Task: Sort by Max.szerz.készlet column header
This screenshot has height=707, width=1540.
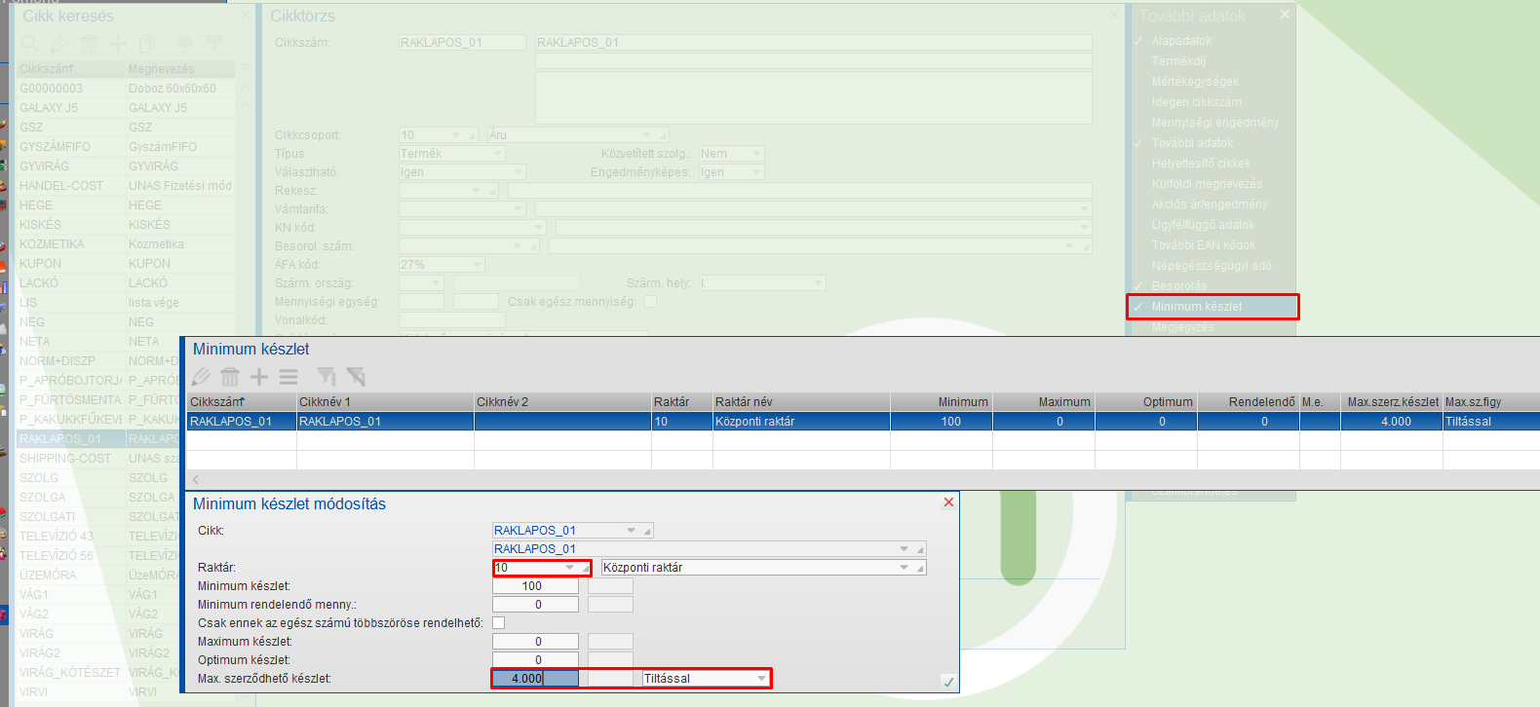Action: (x=1392, y=402)
